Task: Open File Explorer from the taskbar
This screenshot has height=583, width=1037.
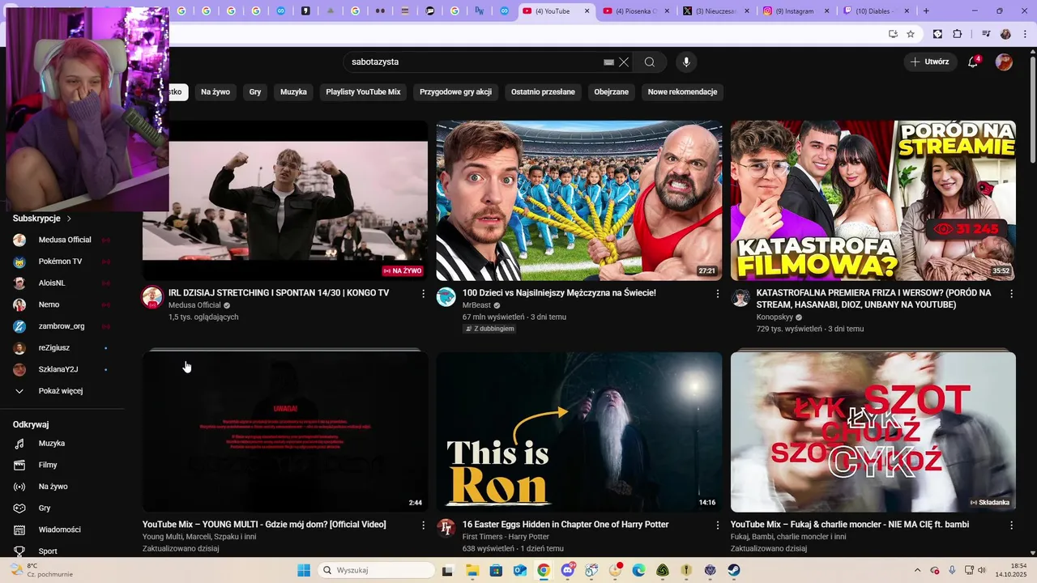Action: pyautogui.click(x=472, y=570)
